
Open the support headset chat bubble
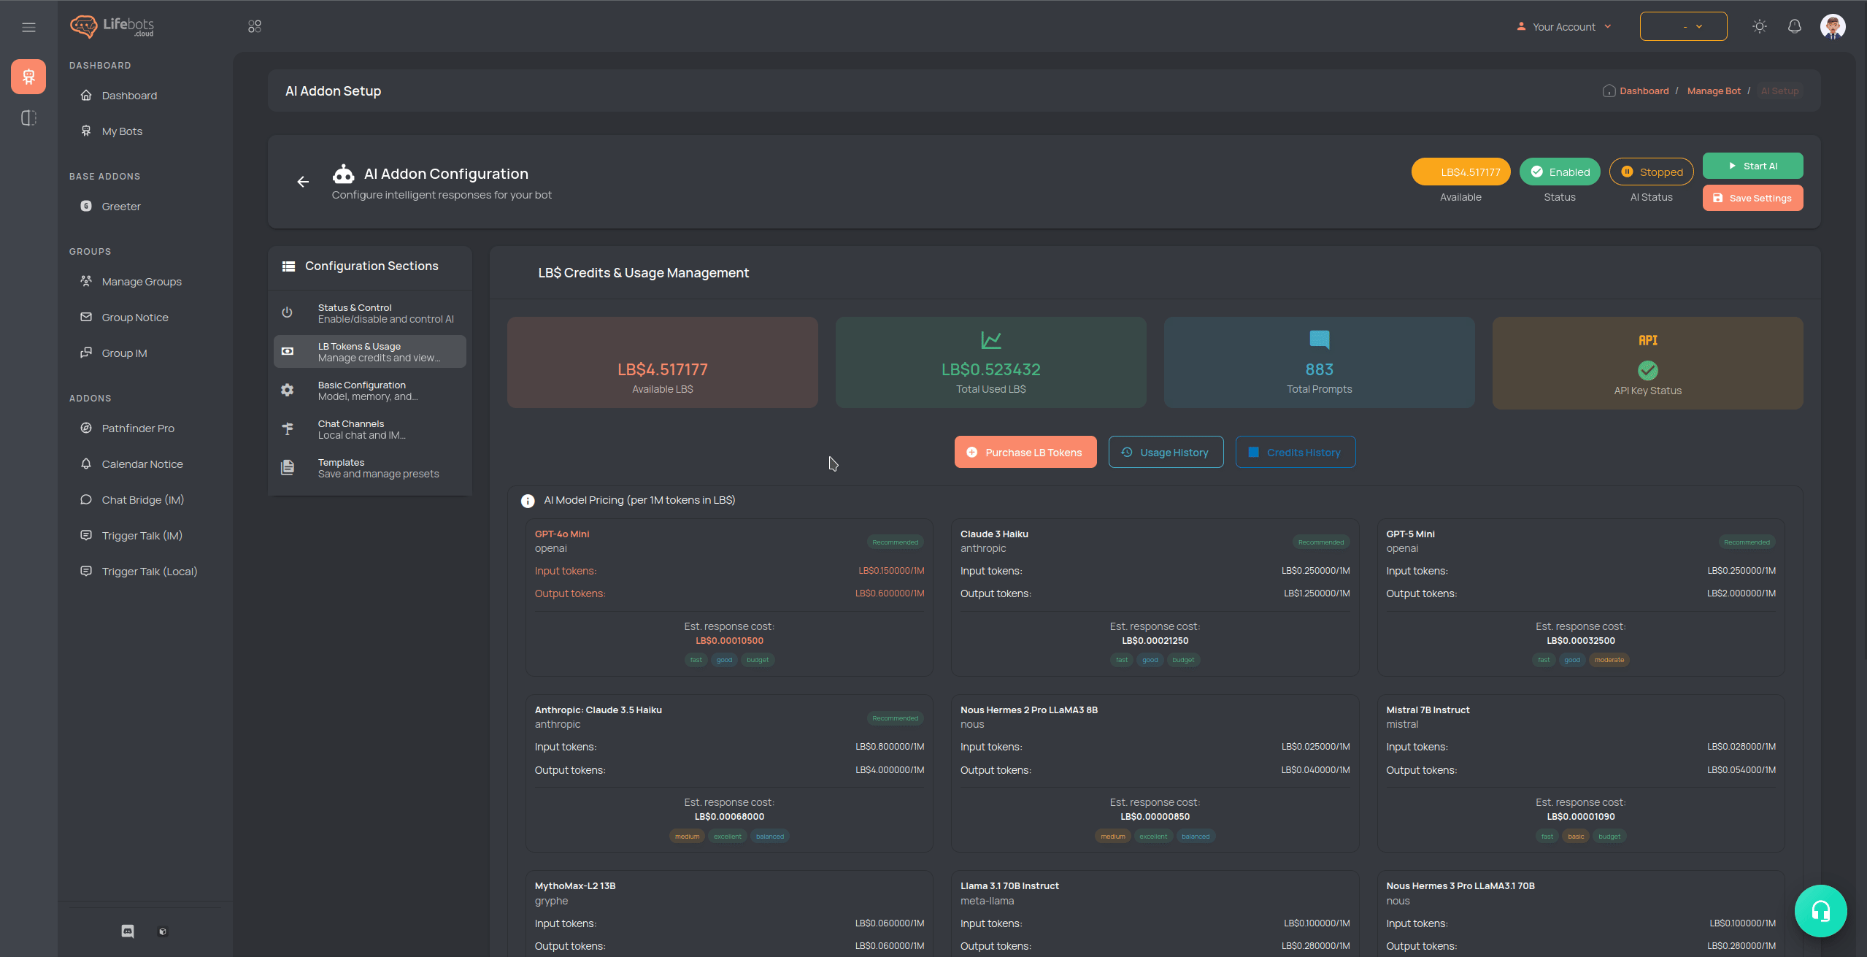click(1820, 910)
